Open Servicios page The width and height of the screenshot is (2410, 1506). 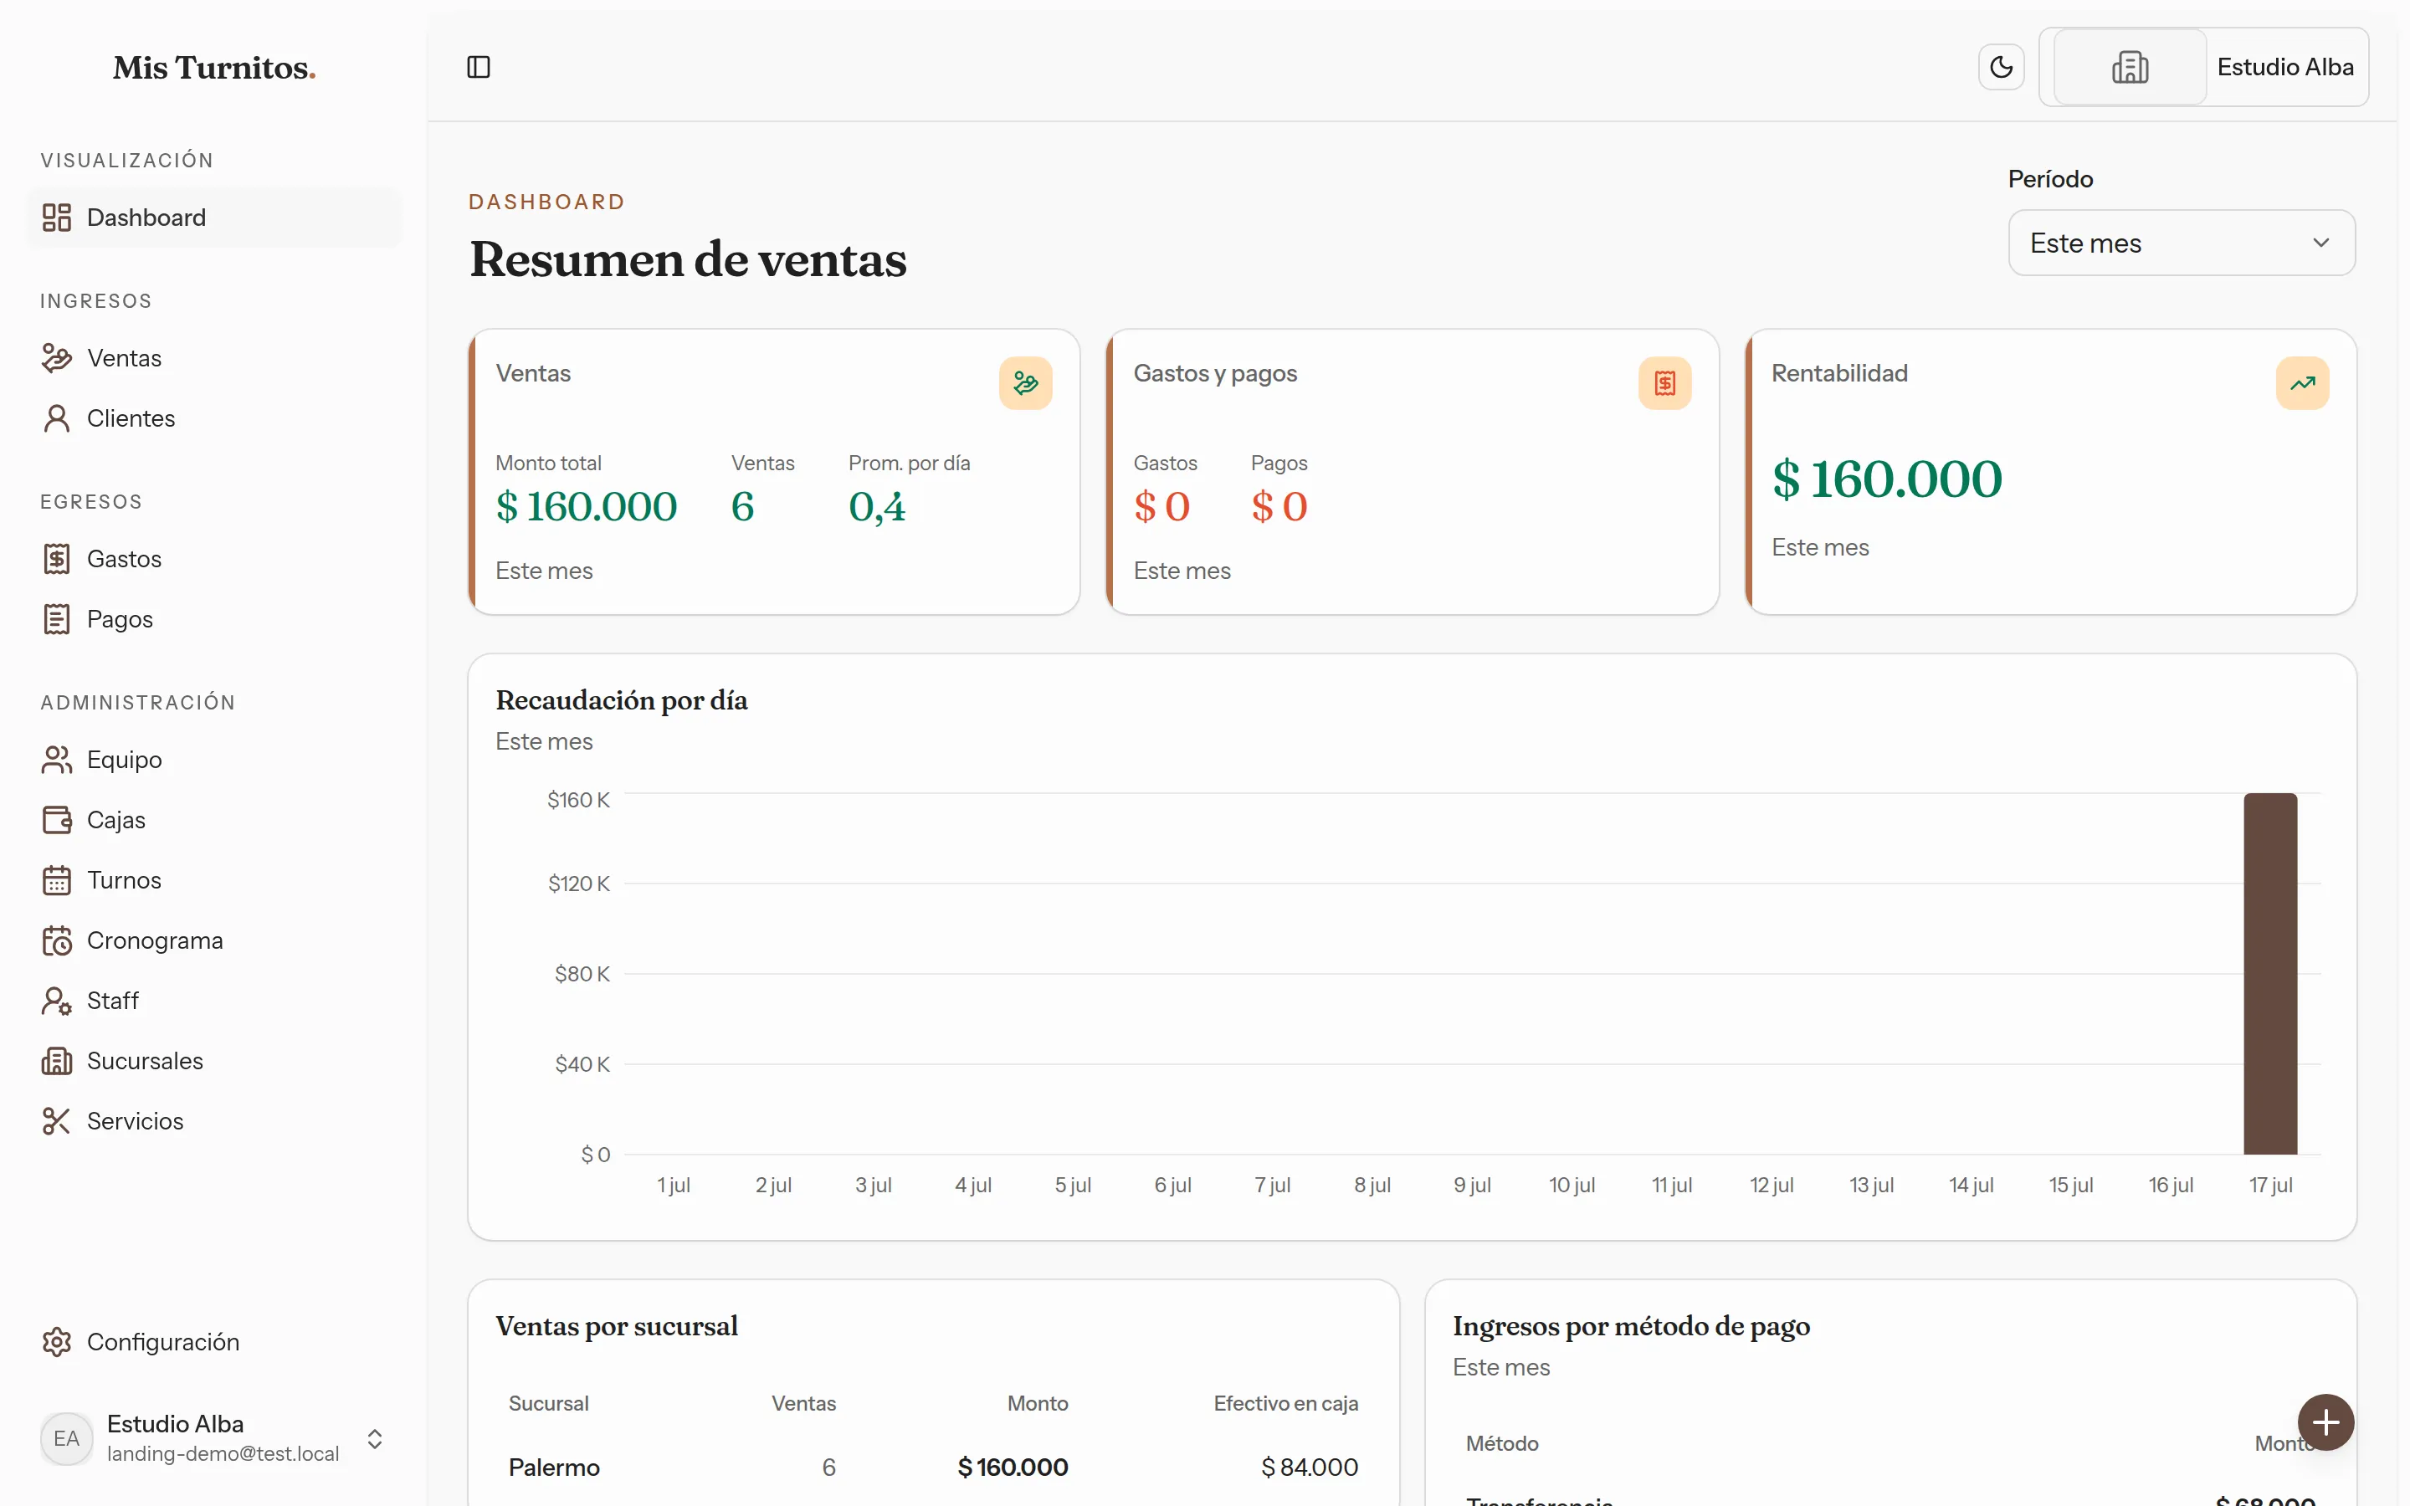click(215, 1120)
